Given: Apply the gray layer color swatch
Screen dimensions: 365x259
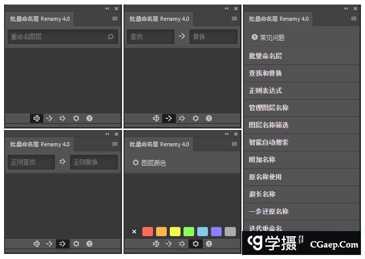Looking at the screenshot, I should pyautogui.click(x=230, y=232).
